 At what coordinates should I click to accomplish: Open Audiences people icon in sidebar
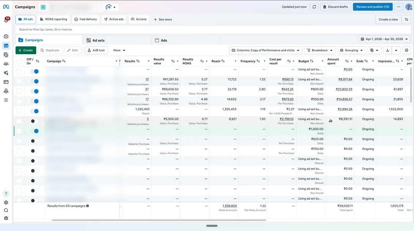click(6, 64)
